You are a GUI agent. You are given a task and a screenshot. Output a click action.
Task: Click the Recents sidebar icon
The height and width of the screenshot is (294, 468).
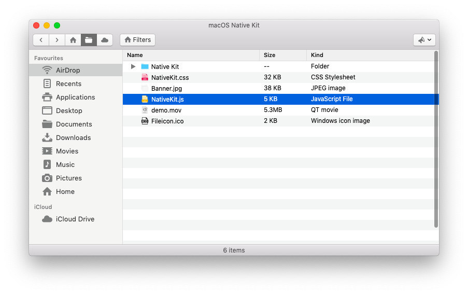[x=47, y=83]
